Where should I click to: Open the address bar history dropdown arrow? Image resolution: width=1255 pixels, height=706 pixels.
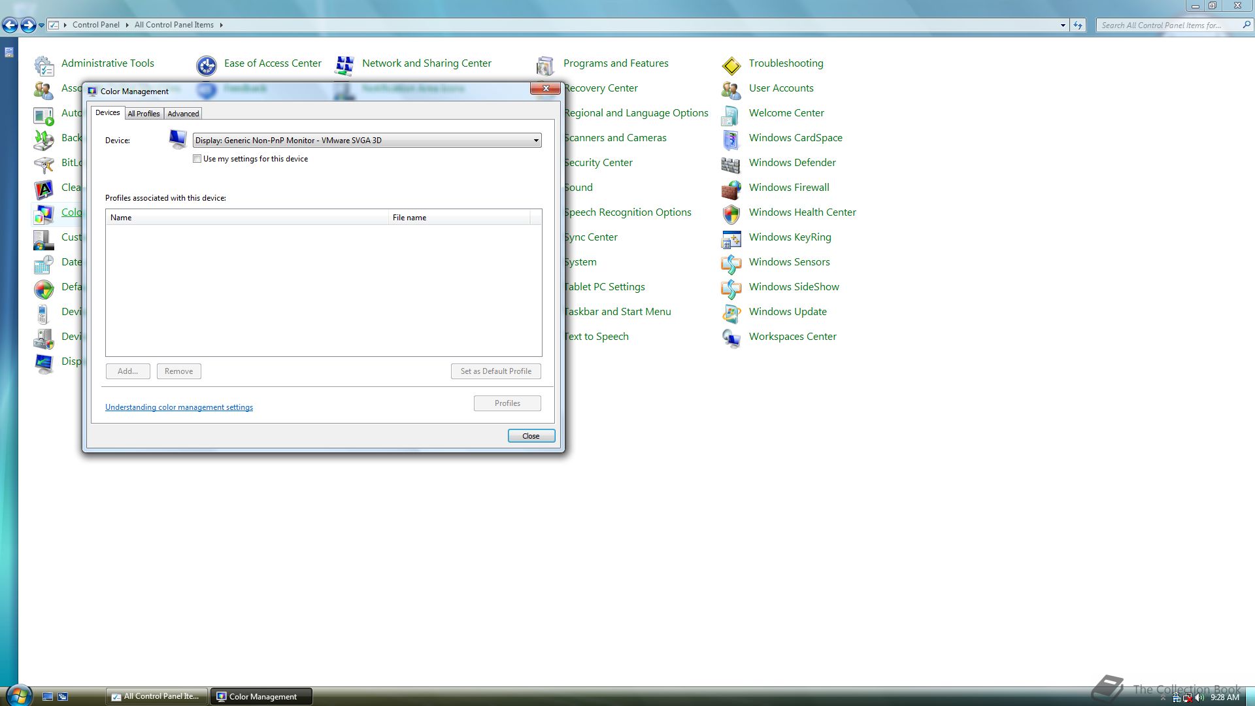click(1063, 25)
